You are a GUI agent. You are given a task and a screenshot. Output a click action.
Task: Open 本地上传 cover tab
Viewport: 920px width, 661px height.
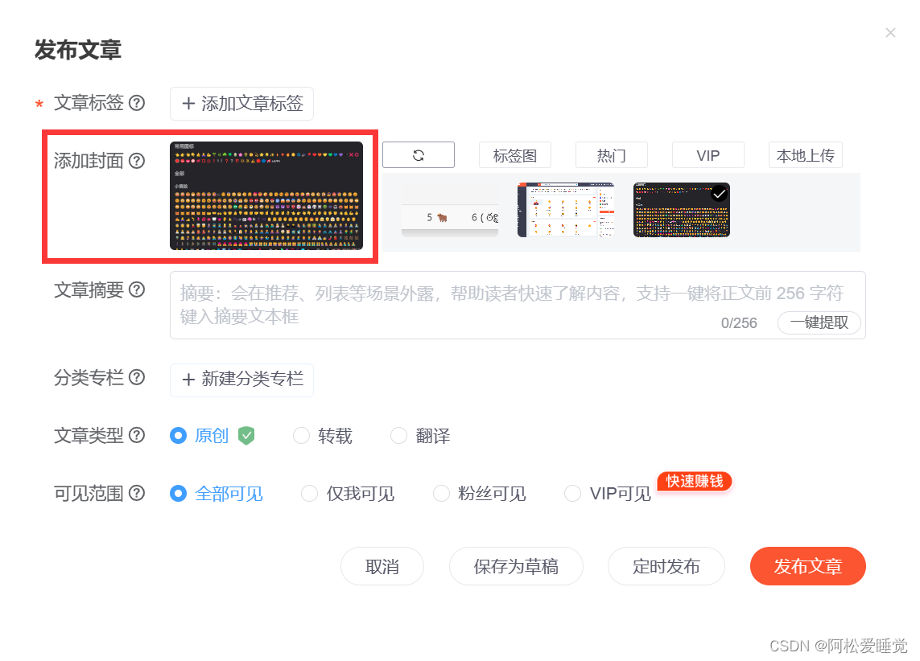point(805,155)
